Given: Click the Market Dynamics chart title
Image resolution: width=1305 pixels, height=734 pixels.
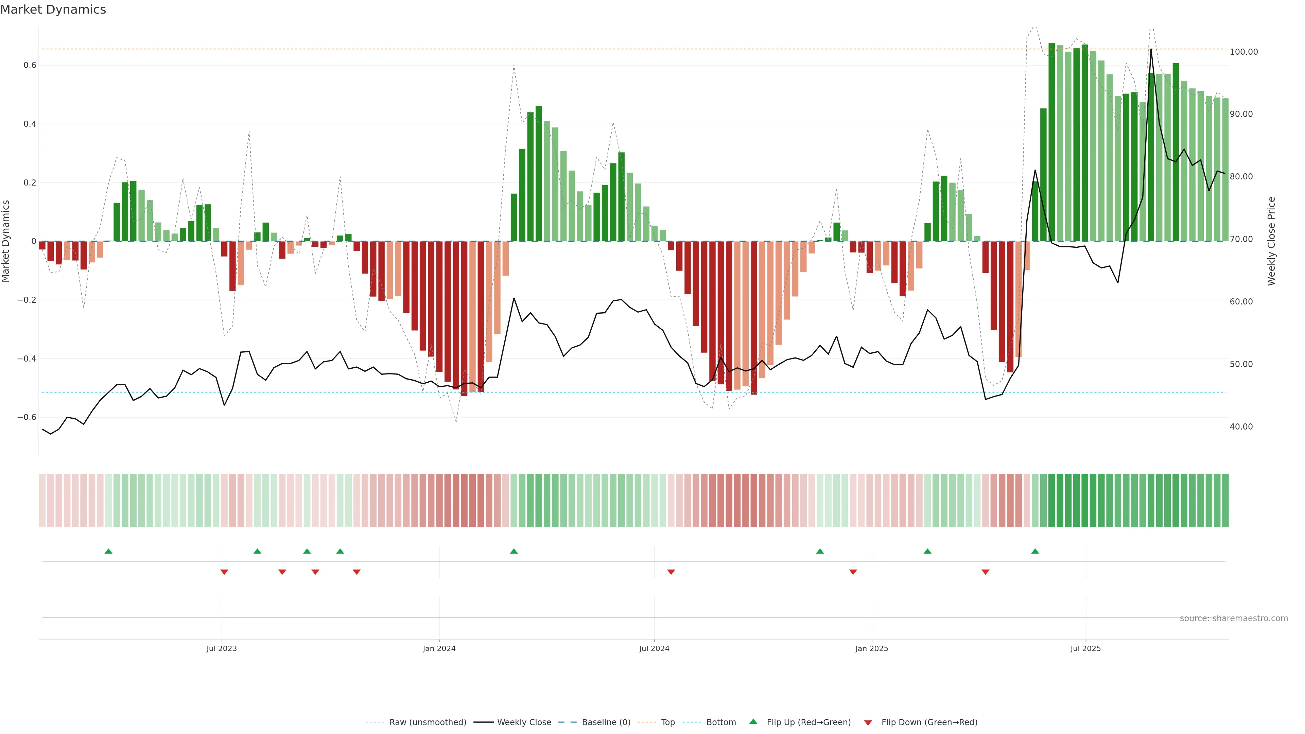Looking at the screenshot, I should coord(53,10).
